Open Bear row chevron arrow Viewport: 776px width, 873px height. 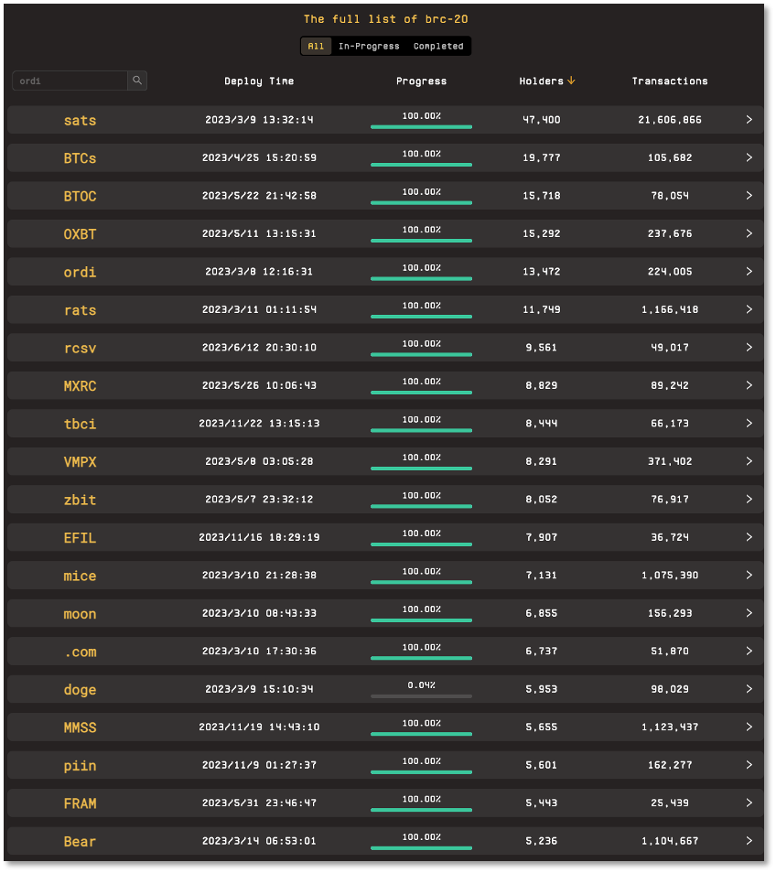pos(749,841)
